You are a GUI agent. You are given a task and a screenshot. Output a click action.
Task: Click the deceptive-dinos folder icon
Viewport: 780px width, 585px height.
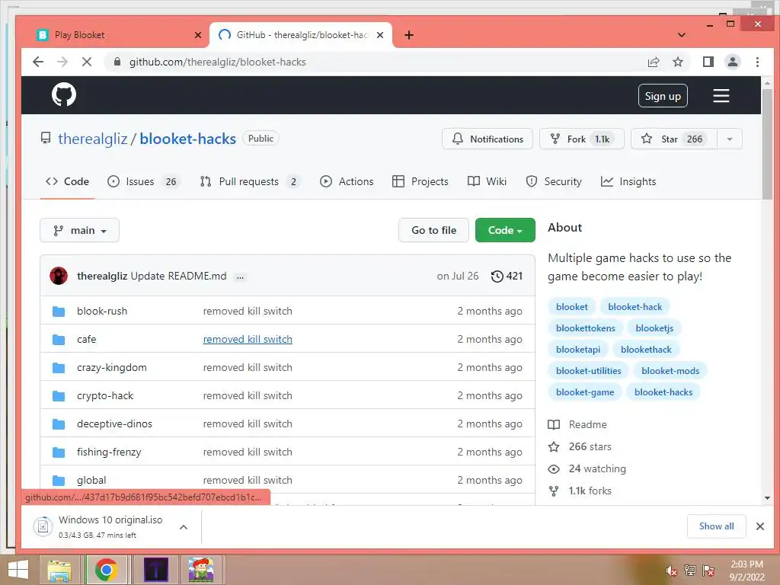[59, 424]
